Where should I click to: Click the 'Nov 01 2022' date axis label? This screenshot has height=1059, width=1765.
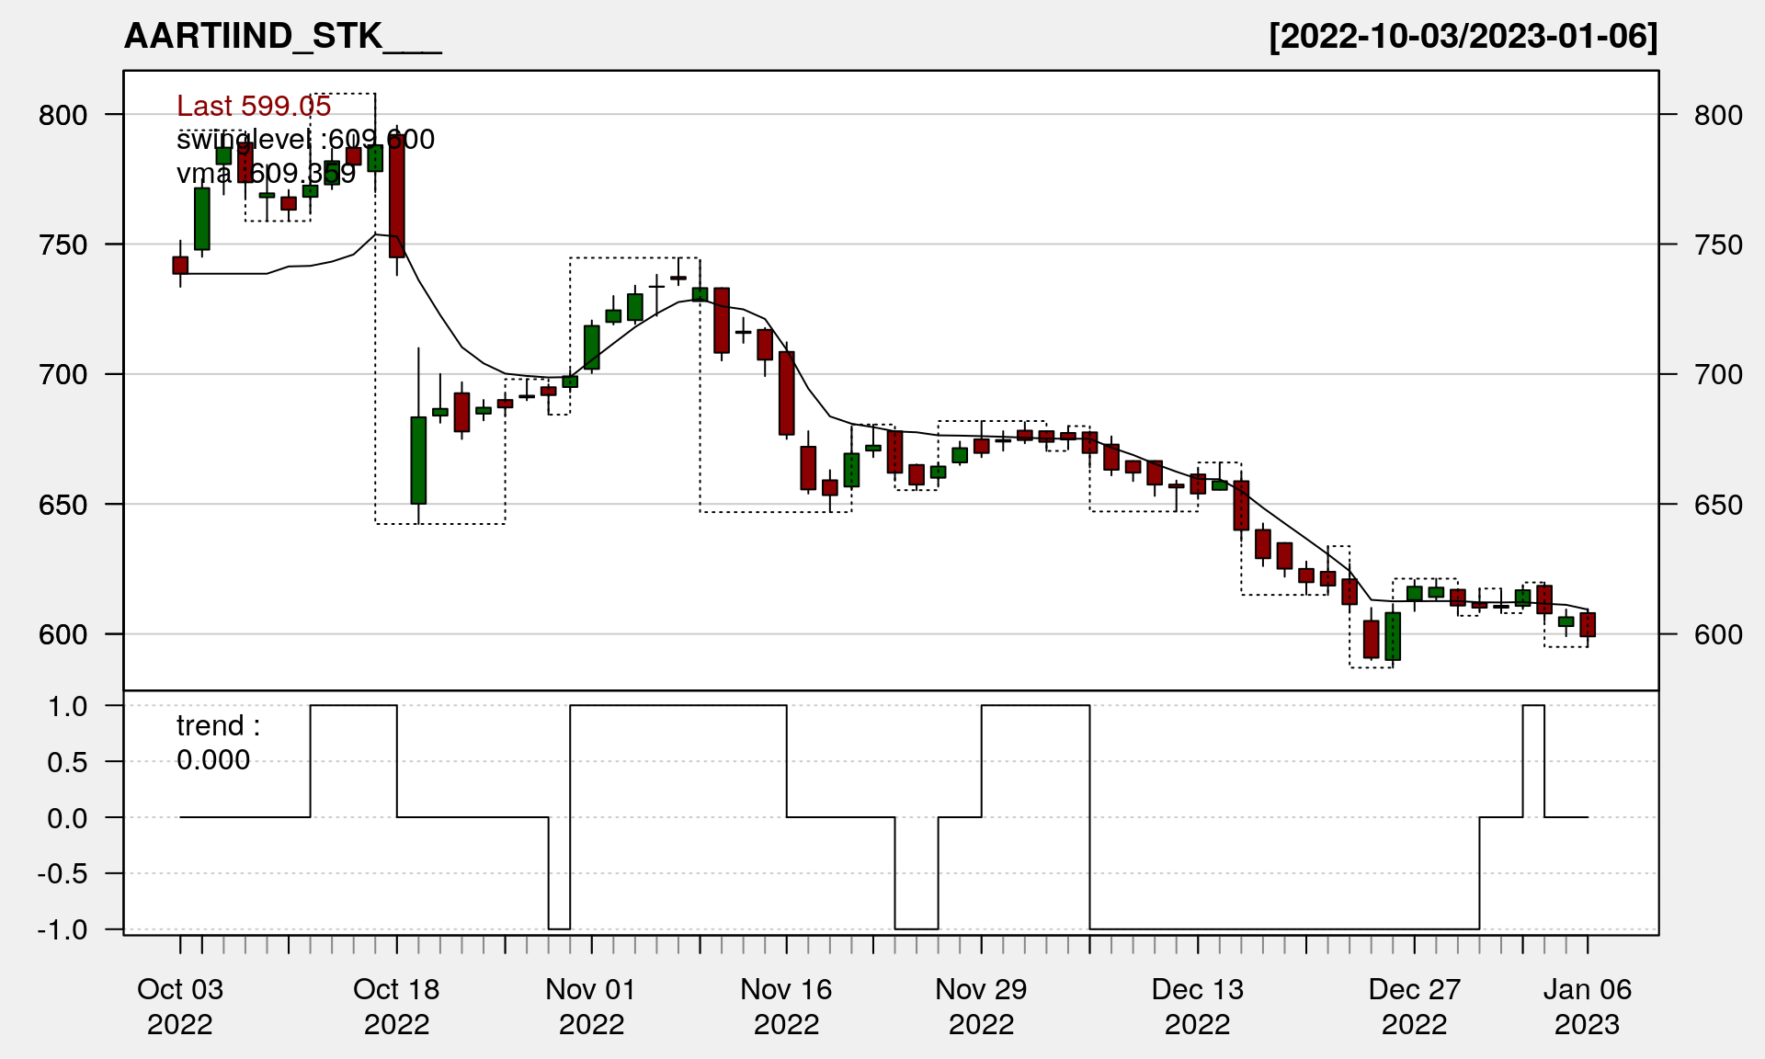tap(591, 1006)
